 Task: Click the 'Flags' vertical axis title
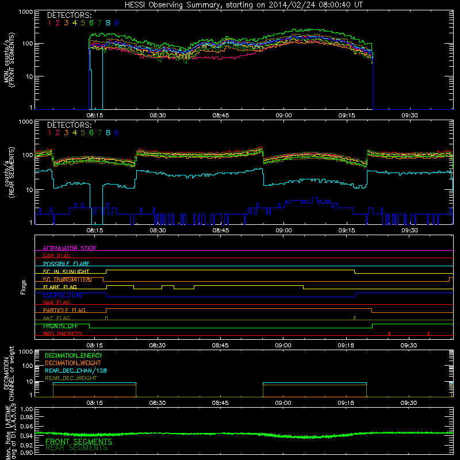24,287
